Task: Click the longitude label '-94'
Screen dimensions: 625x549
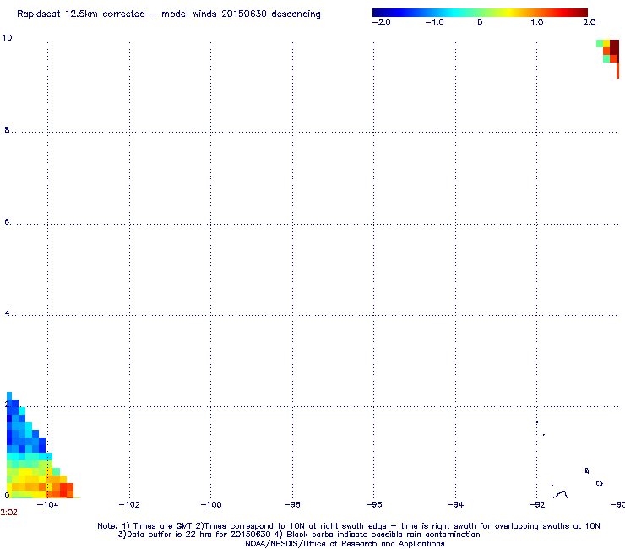Action: [455, 505]
